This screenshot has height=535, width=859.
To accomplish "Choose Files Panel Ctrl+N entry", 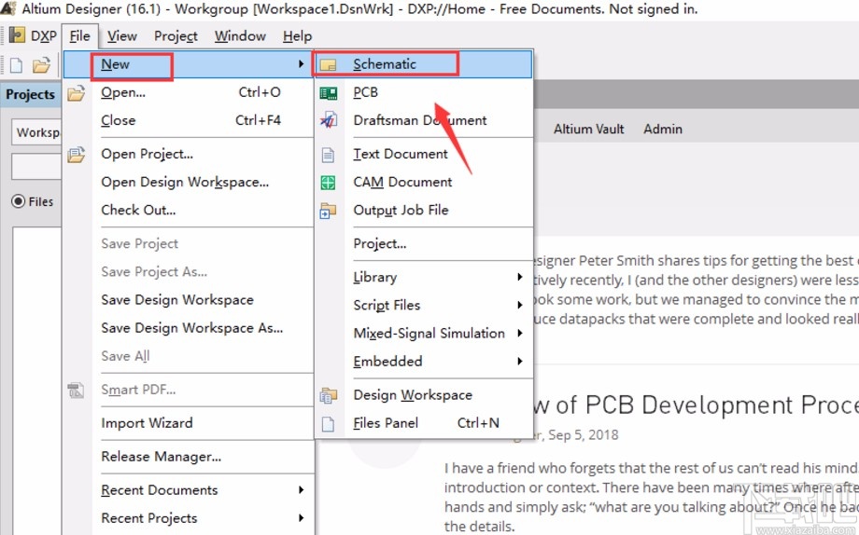I will [424, 423].
